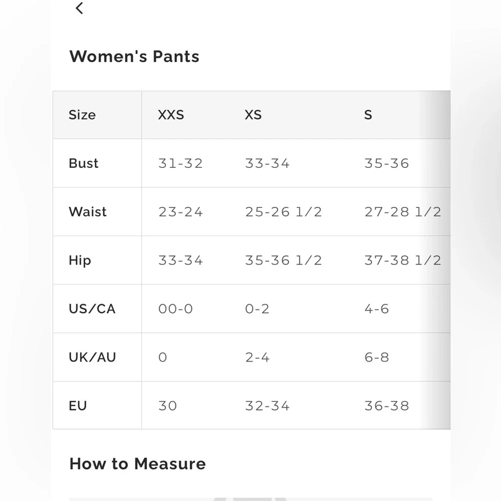Click the How to Measure heading
This screenshot has width=501, height=501.
(x=138, y=463)
